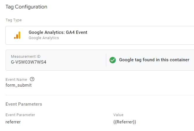
Task: Click the 'Google Analytics: GA4 Event' title
Action: tap(58, 32)
